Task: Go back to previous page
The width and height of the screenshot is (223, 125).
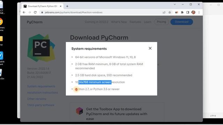Action: click(24, 12)
